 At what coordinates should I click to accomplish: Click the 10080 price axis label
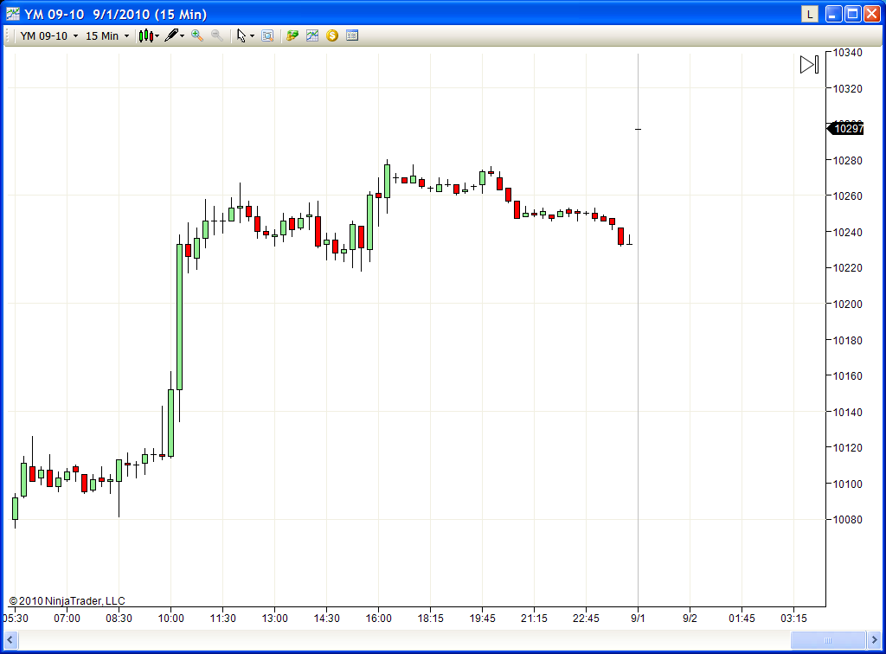pos(848,520)
